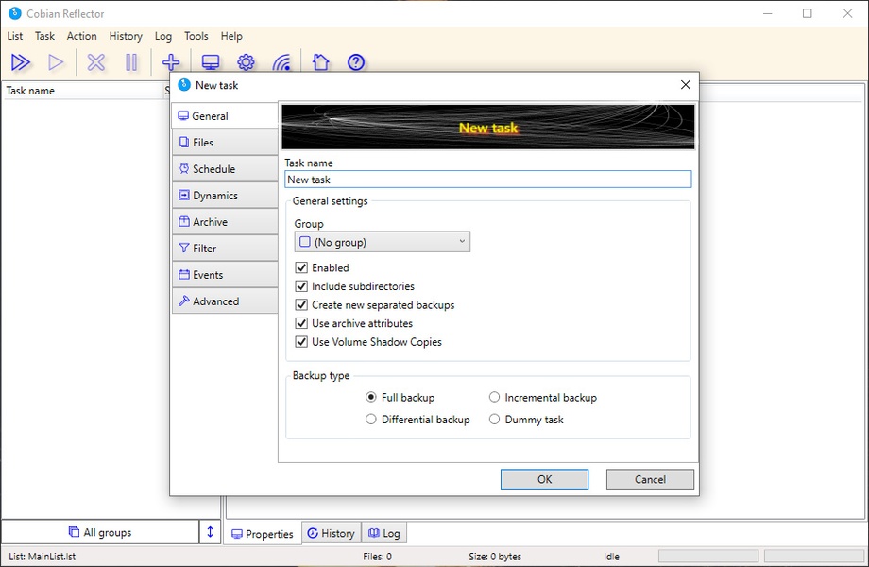Click the home icon in toolbar

[x=320, y=62]
